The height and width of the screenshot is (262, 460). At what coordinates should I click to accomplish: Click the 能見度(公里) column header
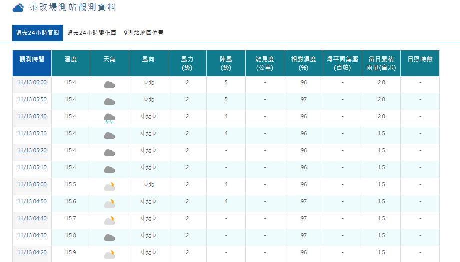coord(265,63)
